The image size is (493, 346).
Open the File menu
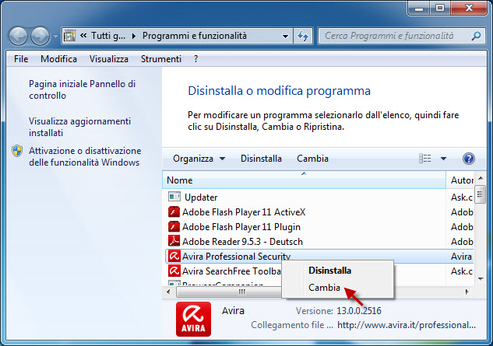21,59
